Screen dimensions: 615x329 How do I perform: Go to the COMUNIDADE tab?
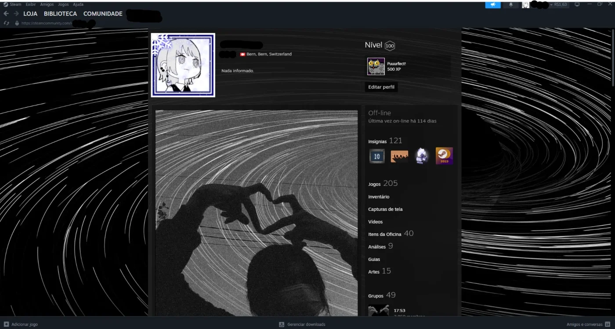(103, 14)
